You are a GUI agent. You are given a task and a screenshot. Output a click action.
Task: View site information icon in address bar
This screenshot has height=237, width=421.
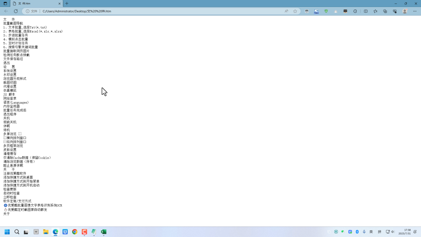pos(28,11)
